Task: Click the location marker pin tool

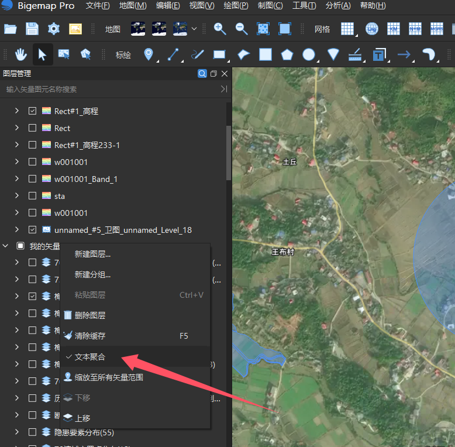Action: coord(149,54)
